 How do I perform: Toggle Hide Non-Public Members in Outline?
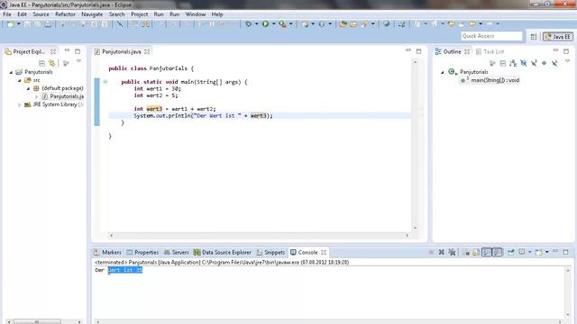544,63
